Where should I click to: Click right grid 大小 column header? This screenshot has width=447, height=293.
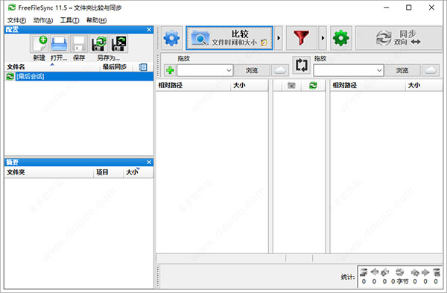pos(424,85)
